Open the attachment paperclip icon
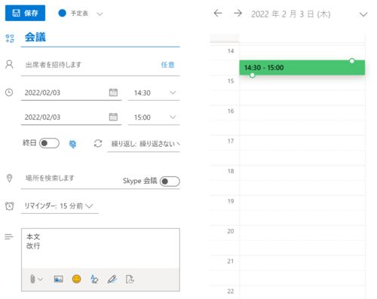The height and width of the screenshot is (299, 377). (36, 279)
